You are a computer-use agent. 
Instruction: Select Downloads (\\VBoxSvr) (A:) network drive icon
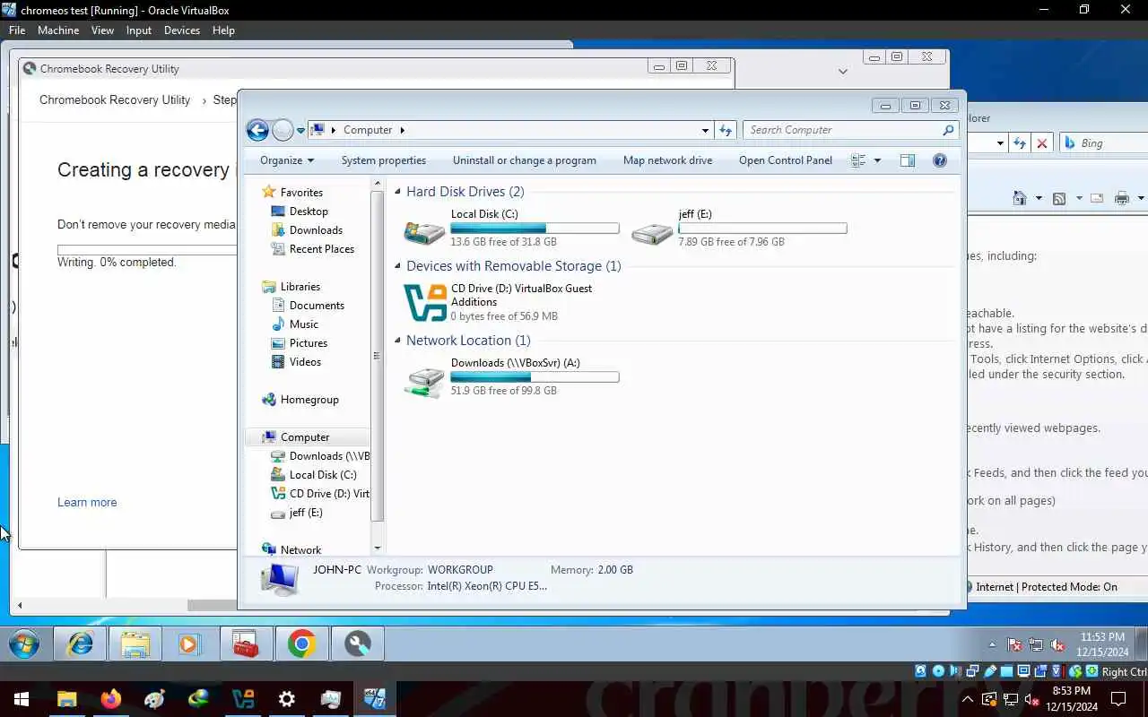(x=424, y=381)
